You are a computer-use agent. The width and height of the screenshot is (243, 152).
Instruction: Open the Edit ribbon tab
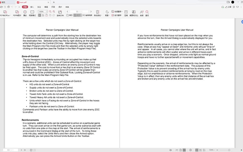pyautogui.click(x=46, y=7)
